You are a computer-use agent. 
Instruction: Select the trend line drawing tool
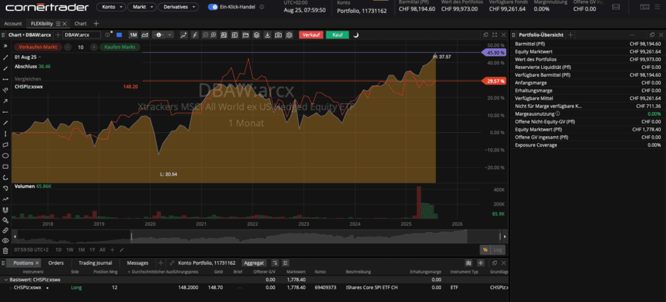coord(5,57)
